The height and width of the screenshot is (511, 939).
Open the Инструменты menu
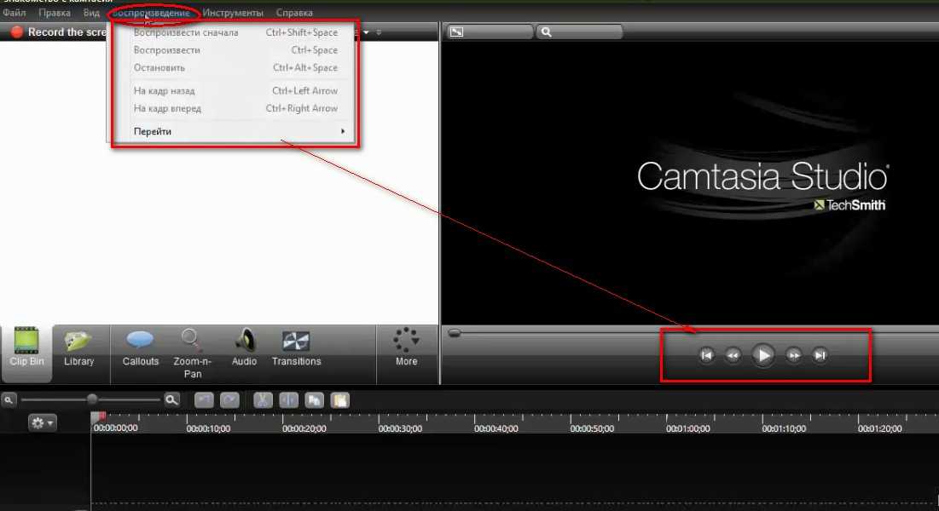tap(233, 13)
